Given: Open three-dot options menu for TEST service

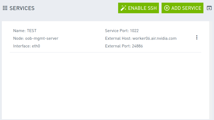Looking at the screenshot, I should click(x=197, y=38).
